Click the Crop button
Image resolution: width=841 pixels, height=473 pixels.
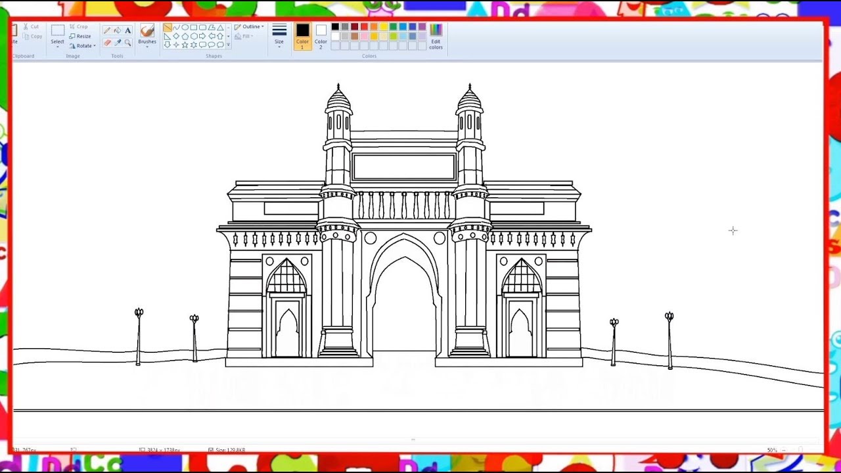tap(79, 27)
